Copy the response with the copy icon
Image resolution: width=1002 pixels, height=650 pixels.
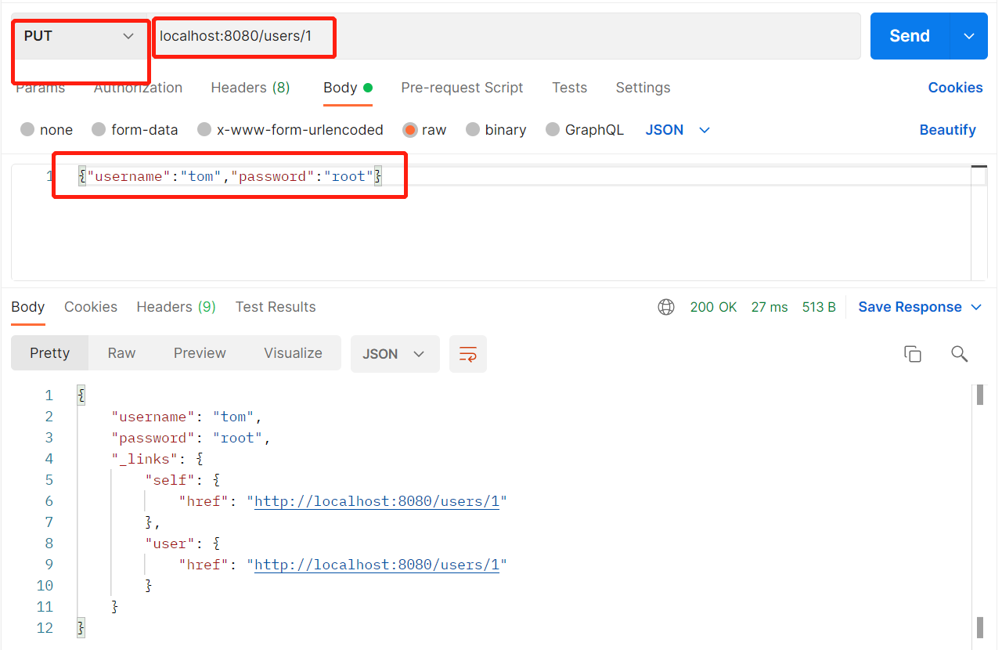(x=913, y=354)
